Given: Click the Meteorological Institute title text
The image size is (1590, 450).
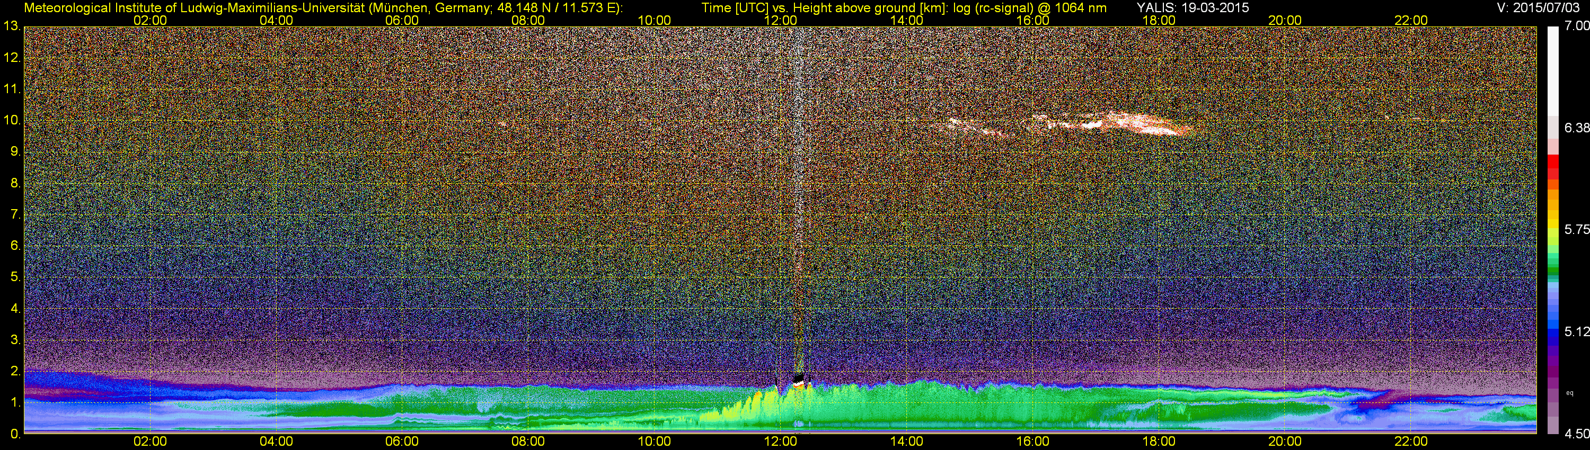Looking at the screenshot, I should pos(323,7).
